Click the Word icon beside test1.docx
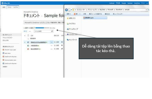The height and width of the screenshot is (99, 152). (x=4, y=53)
